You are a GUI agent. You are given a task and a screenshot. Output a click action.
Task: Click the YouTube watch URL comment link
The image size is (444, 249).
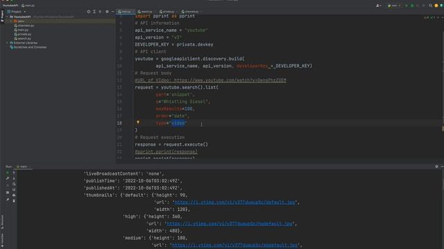point(230,80)
